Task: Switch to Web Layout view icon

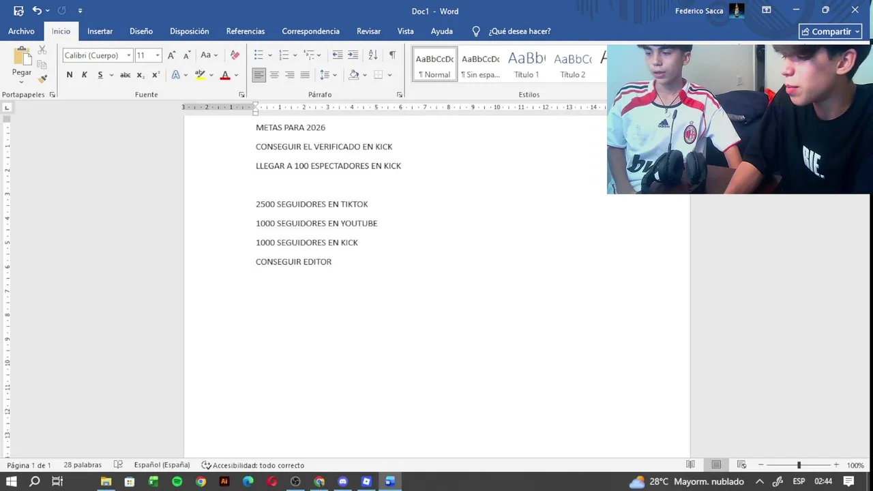Action: click(x=741, y=465)
